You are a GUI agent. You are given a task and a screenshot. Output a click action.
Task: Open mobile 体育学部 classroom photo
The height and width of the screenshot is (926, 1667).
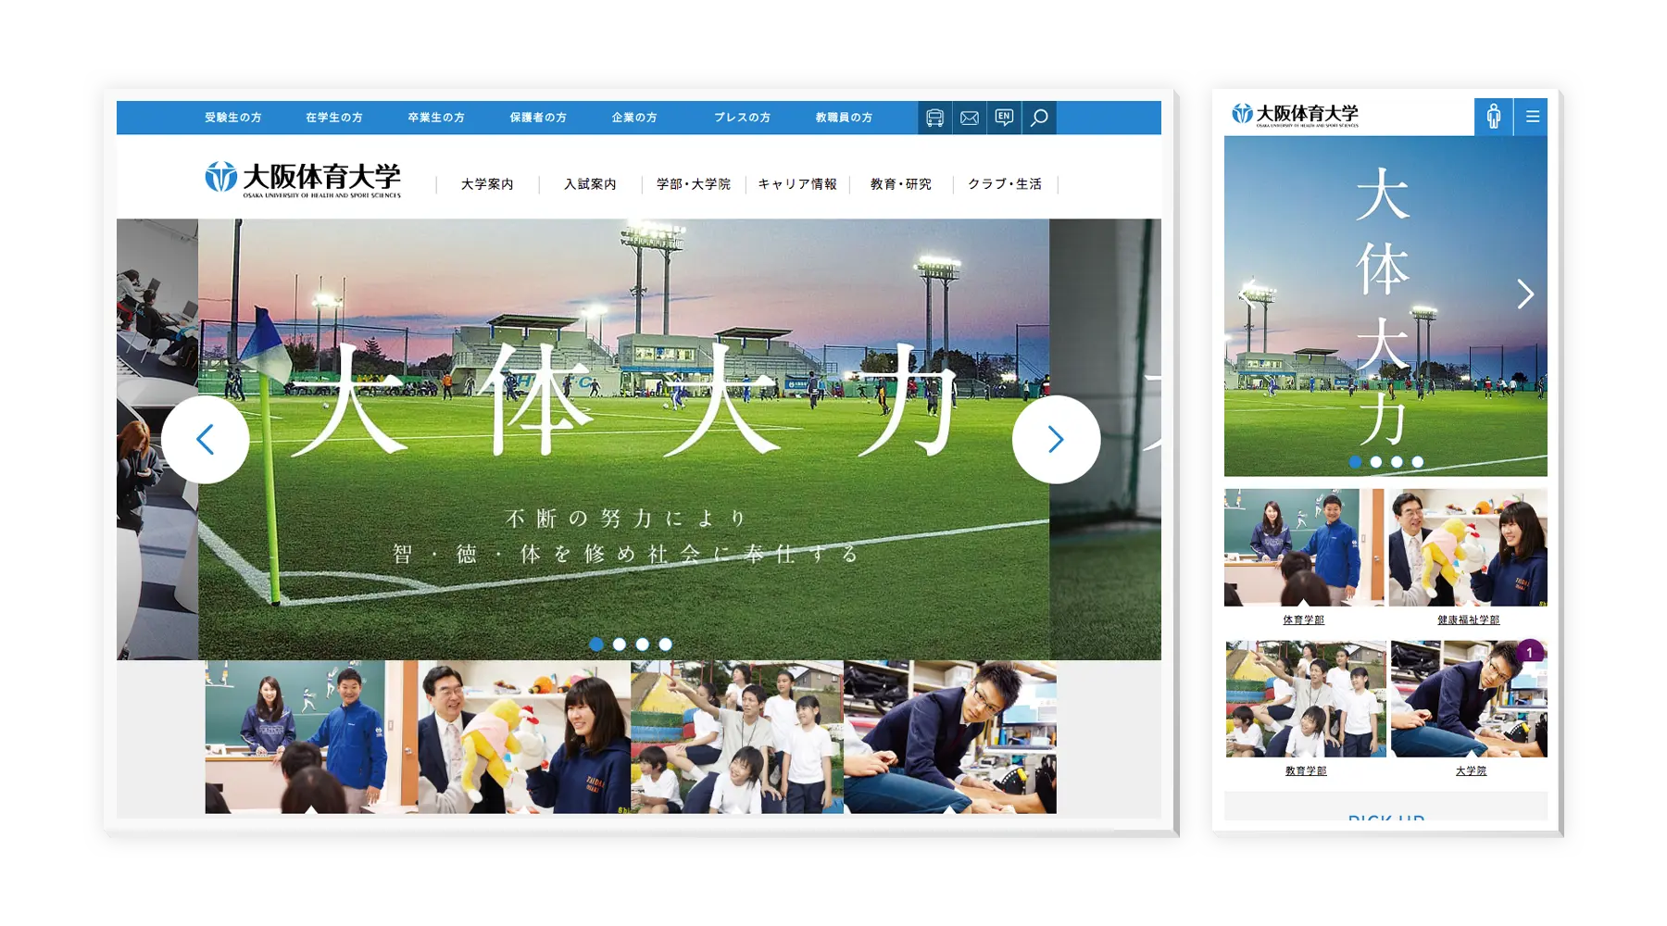(x=1304, y=547)
